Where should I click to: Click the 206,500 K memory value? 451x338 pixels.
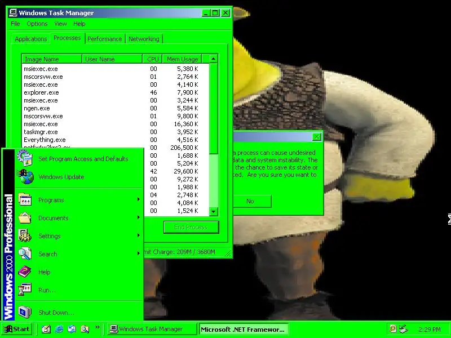tap(184, 148)
